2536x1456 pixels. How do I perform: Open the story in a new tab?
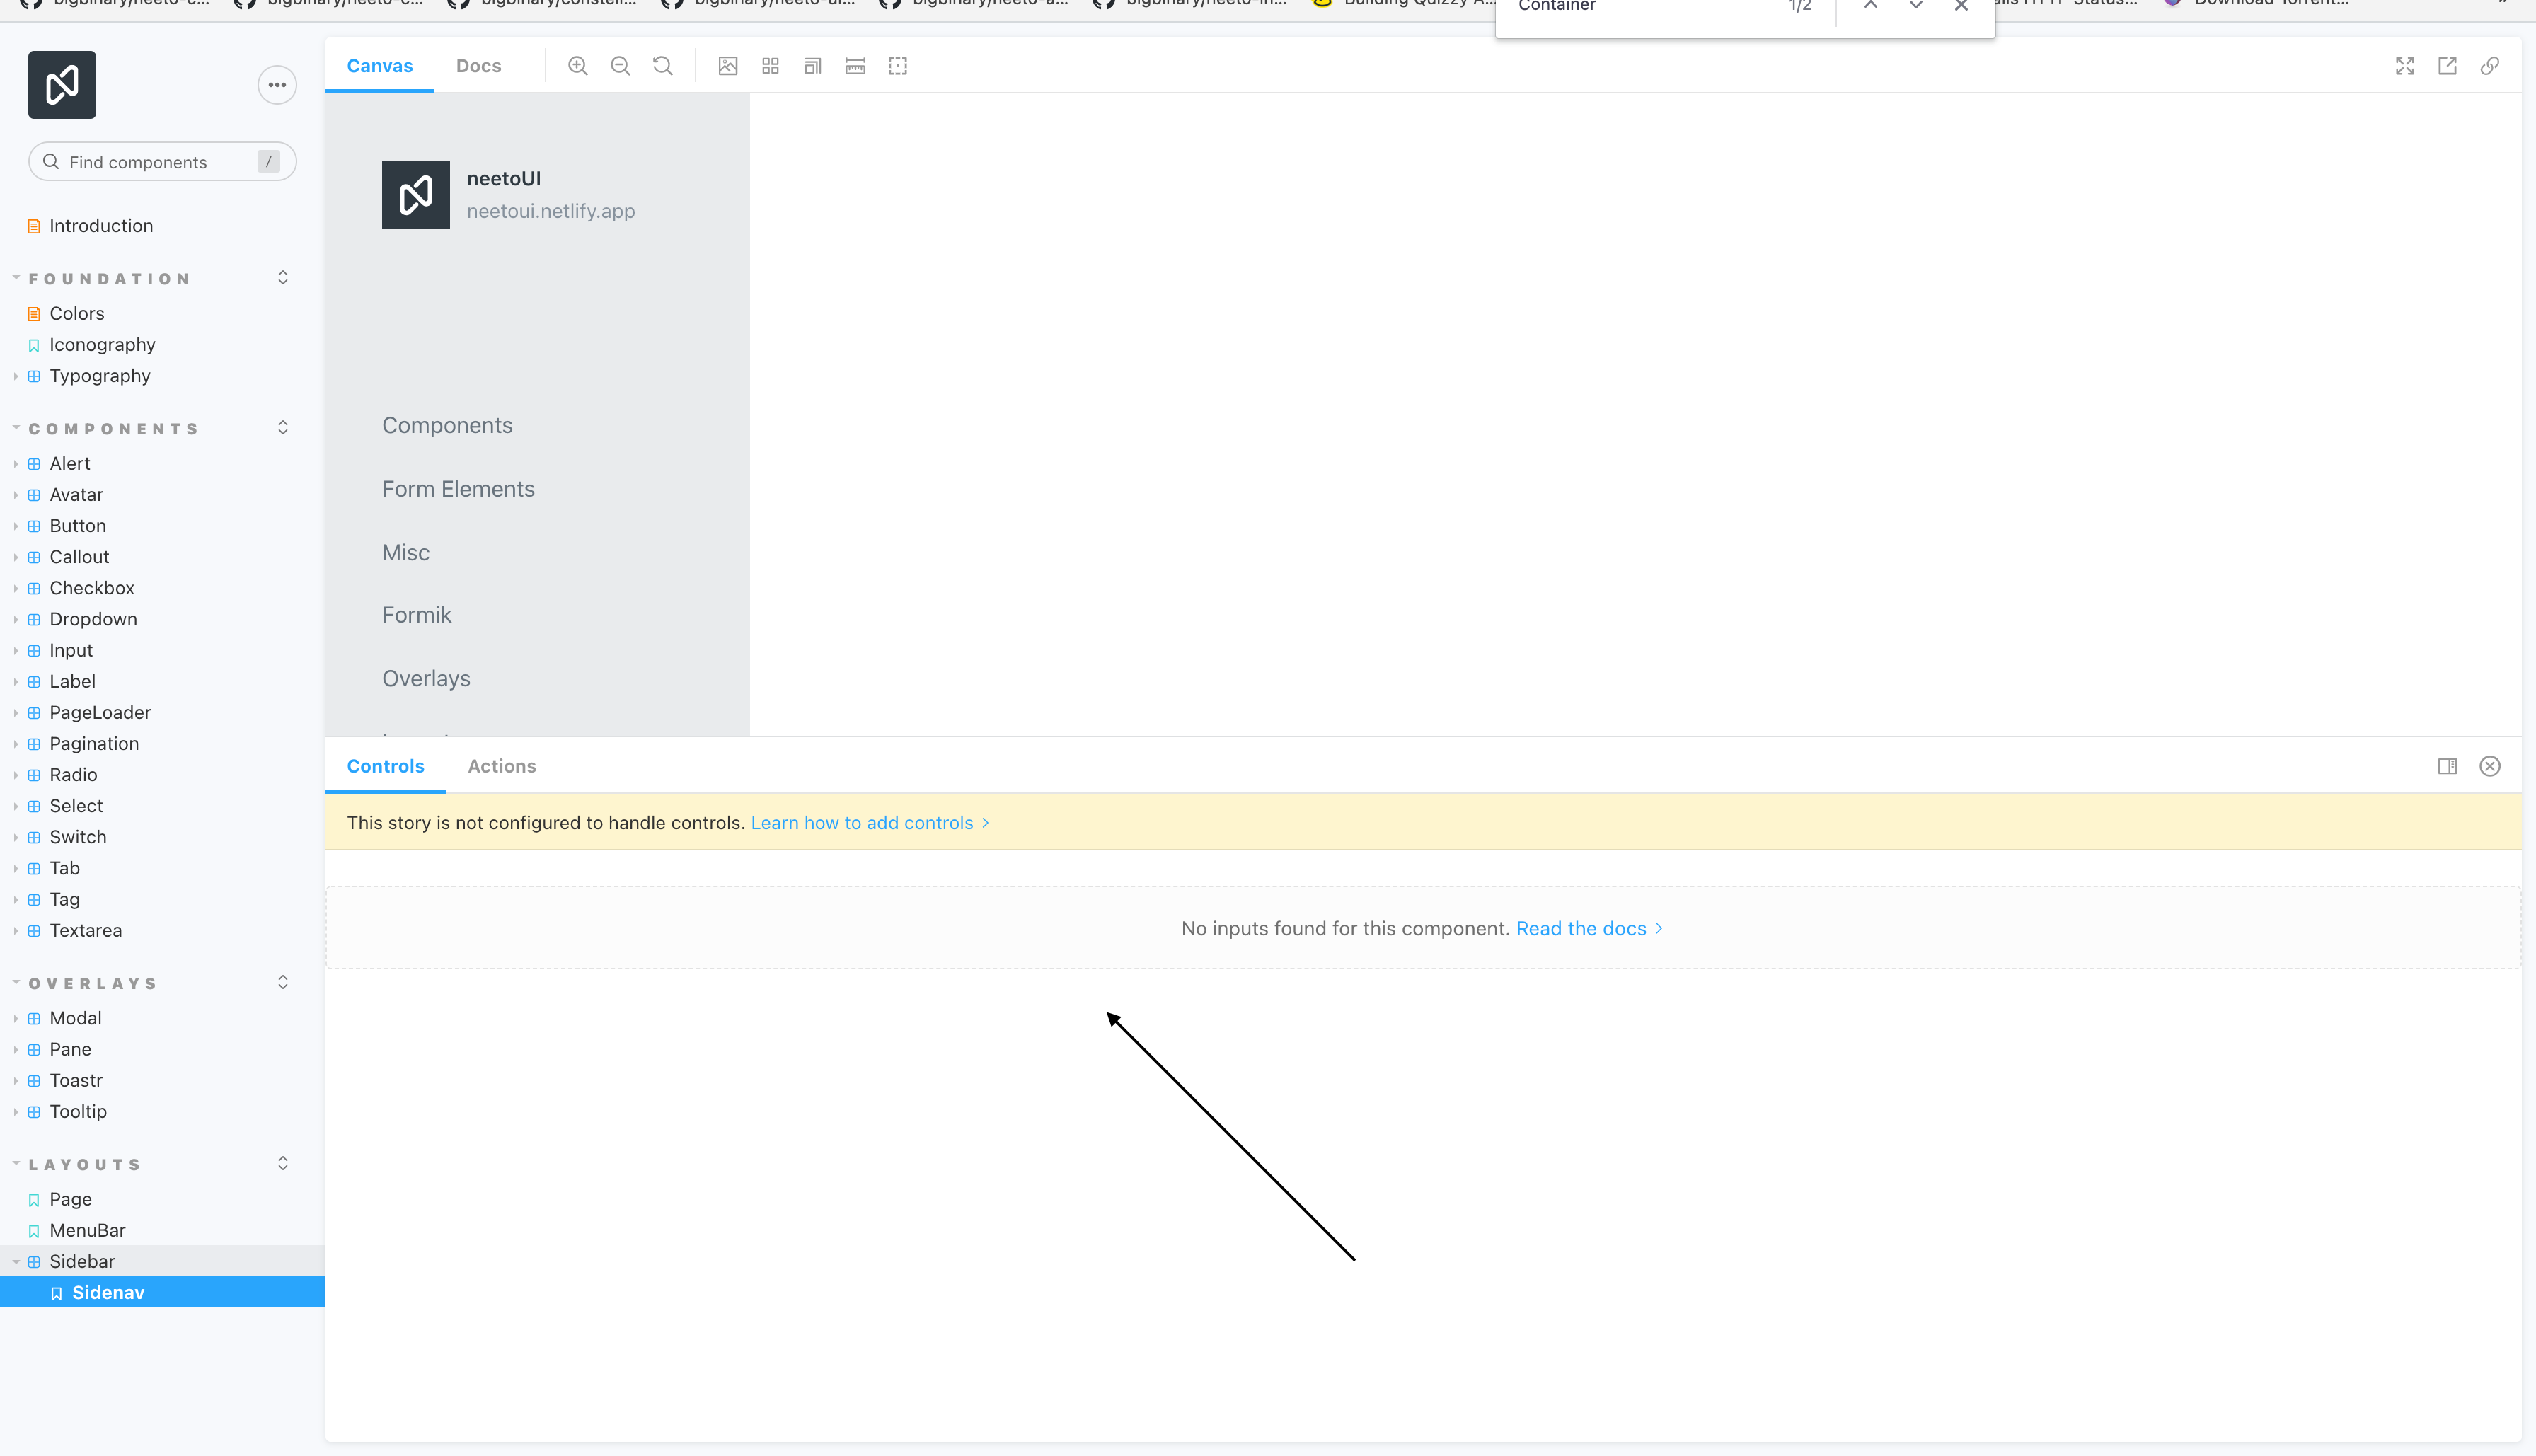pyautogui.click(x=2448, y=65)
